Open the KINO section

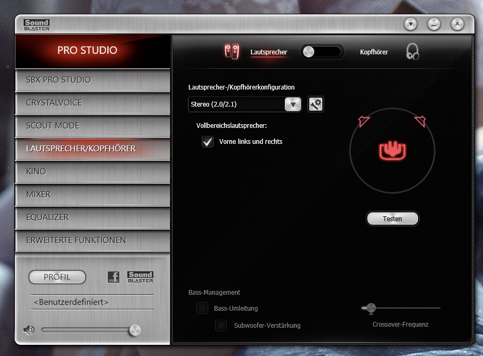(93, 172)
